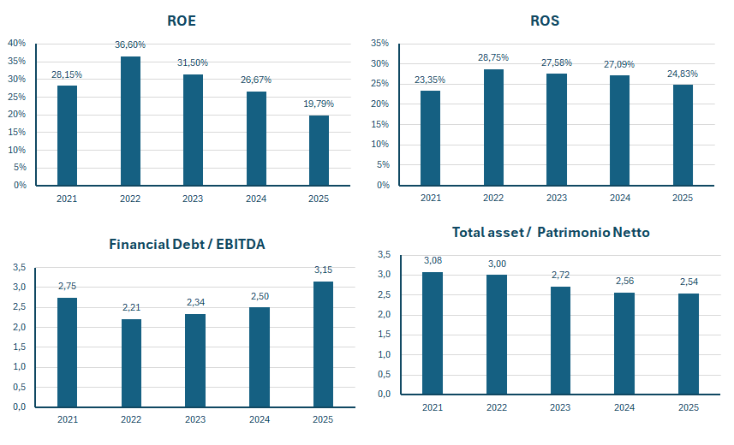Click the 28,75% data label
The image size is (734, 445).
pos(493,57)
